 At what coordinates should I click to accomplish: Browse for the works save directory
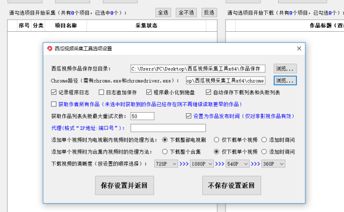pyautogui.click(x=285, y=69)
